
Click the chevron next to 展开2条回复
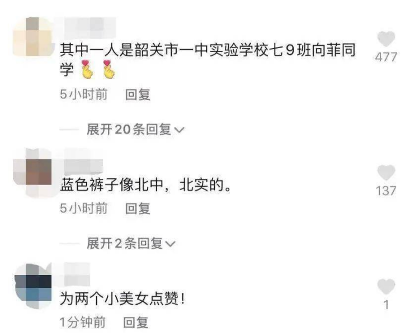tap(170, 244)
